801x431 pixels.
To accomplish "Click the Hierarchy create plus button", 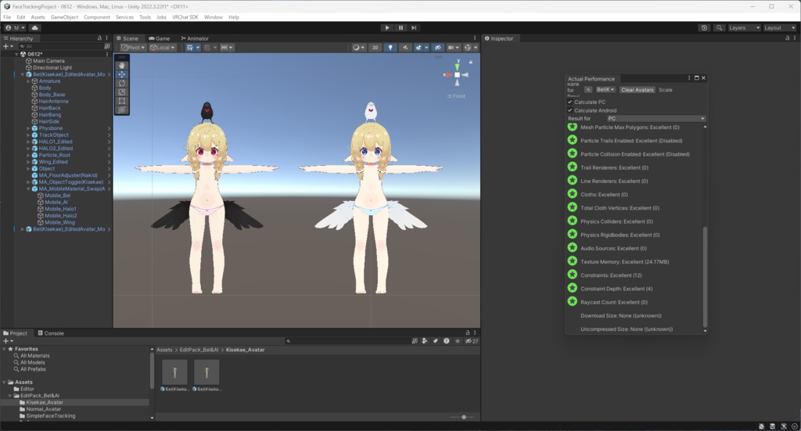I will [7, 46].
